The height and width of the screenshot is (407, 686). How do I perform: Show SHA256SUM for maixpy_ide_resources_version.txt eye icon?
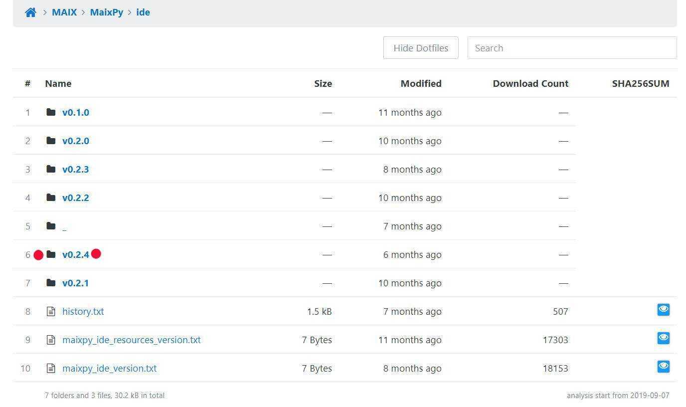[663, 338]
